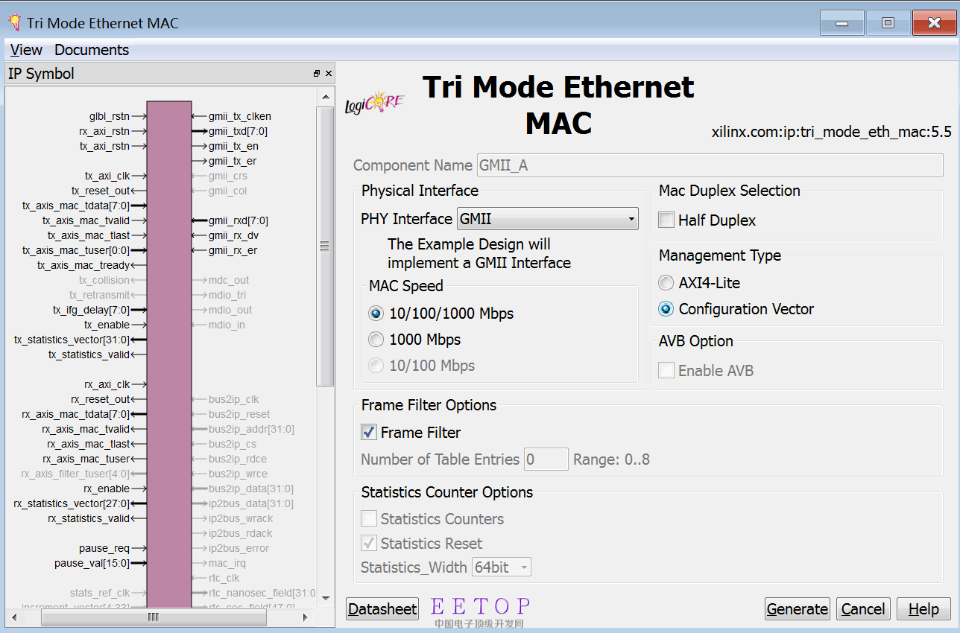This screenshot has width=960, height=633.
Task: Click the gmii_tx_er port label
Action: tap(233, 161)
